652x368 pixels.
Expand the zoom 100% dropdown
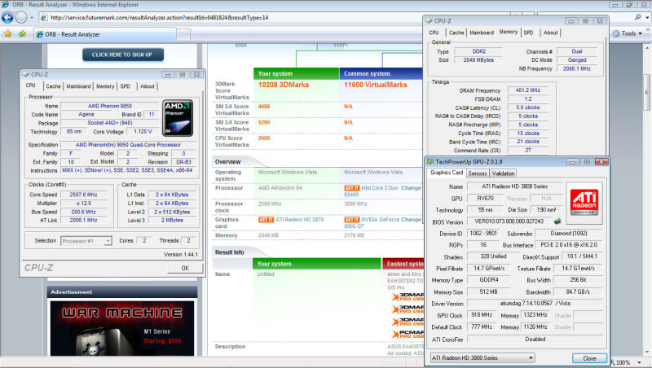tap(640, 362)
